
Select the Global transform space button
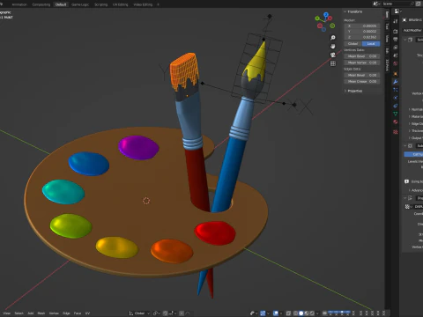(x=353, y=44)
